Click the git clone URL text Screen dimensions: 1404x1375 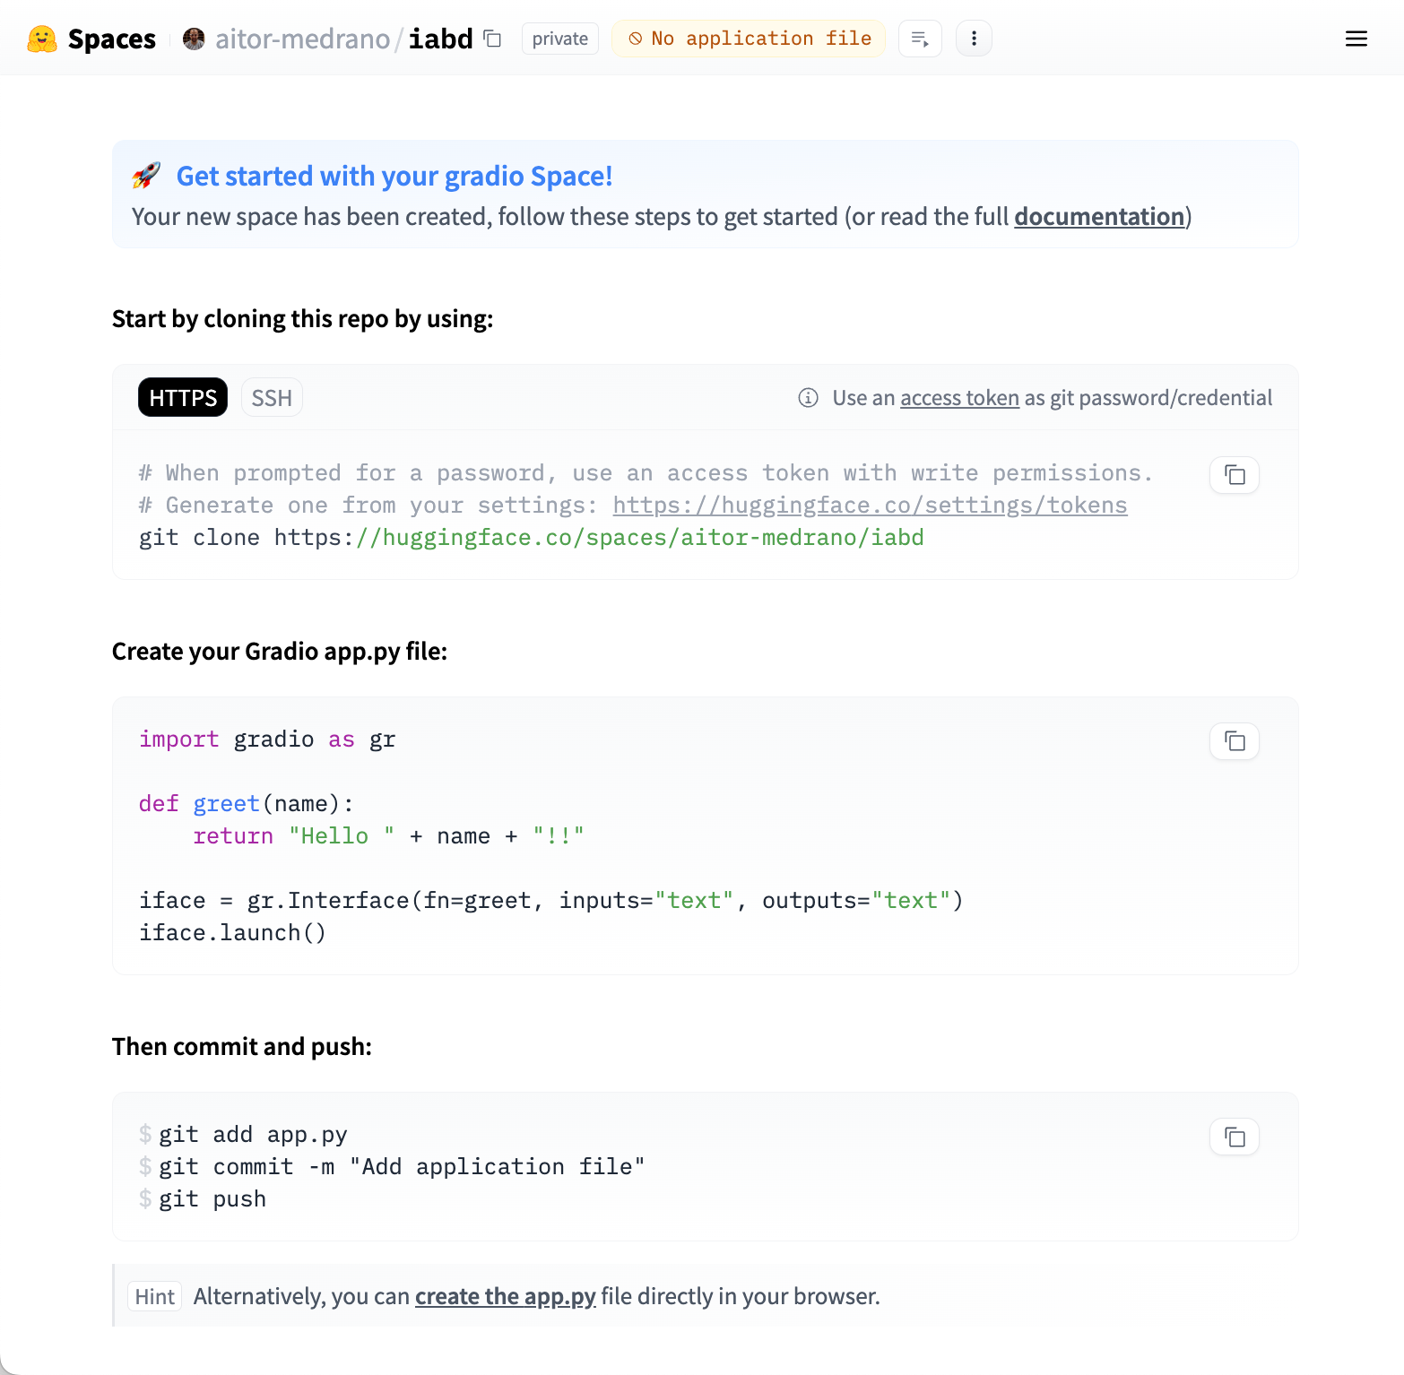[599, 538]
